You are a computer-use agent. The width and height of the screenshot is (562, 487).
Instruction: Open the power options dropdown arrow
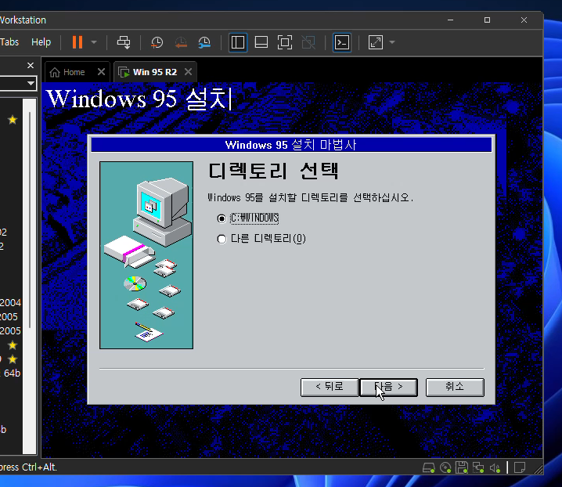tap(94, 42)
